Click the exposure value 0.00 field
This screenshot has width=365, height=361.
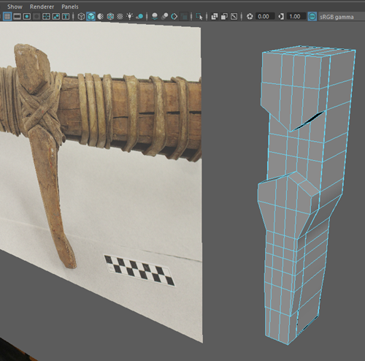[x=265, y=17]
